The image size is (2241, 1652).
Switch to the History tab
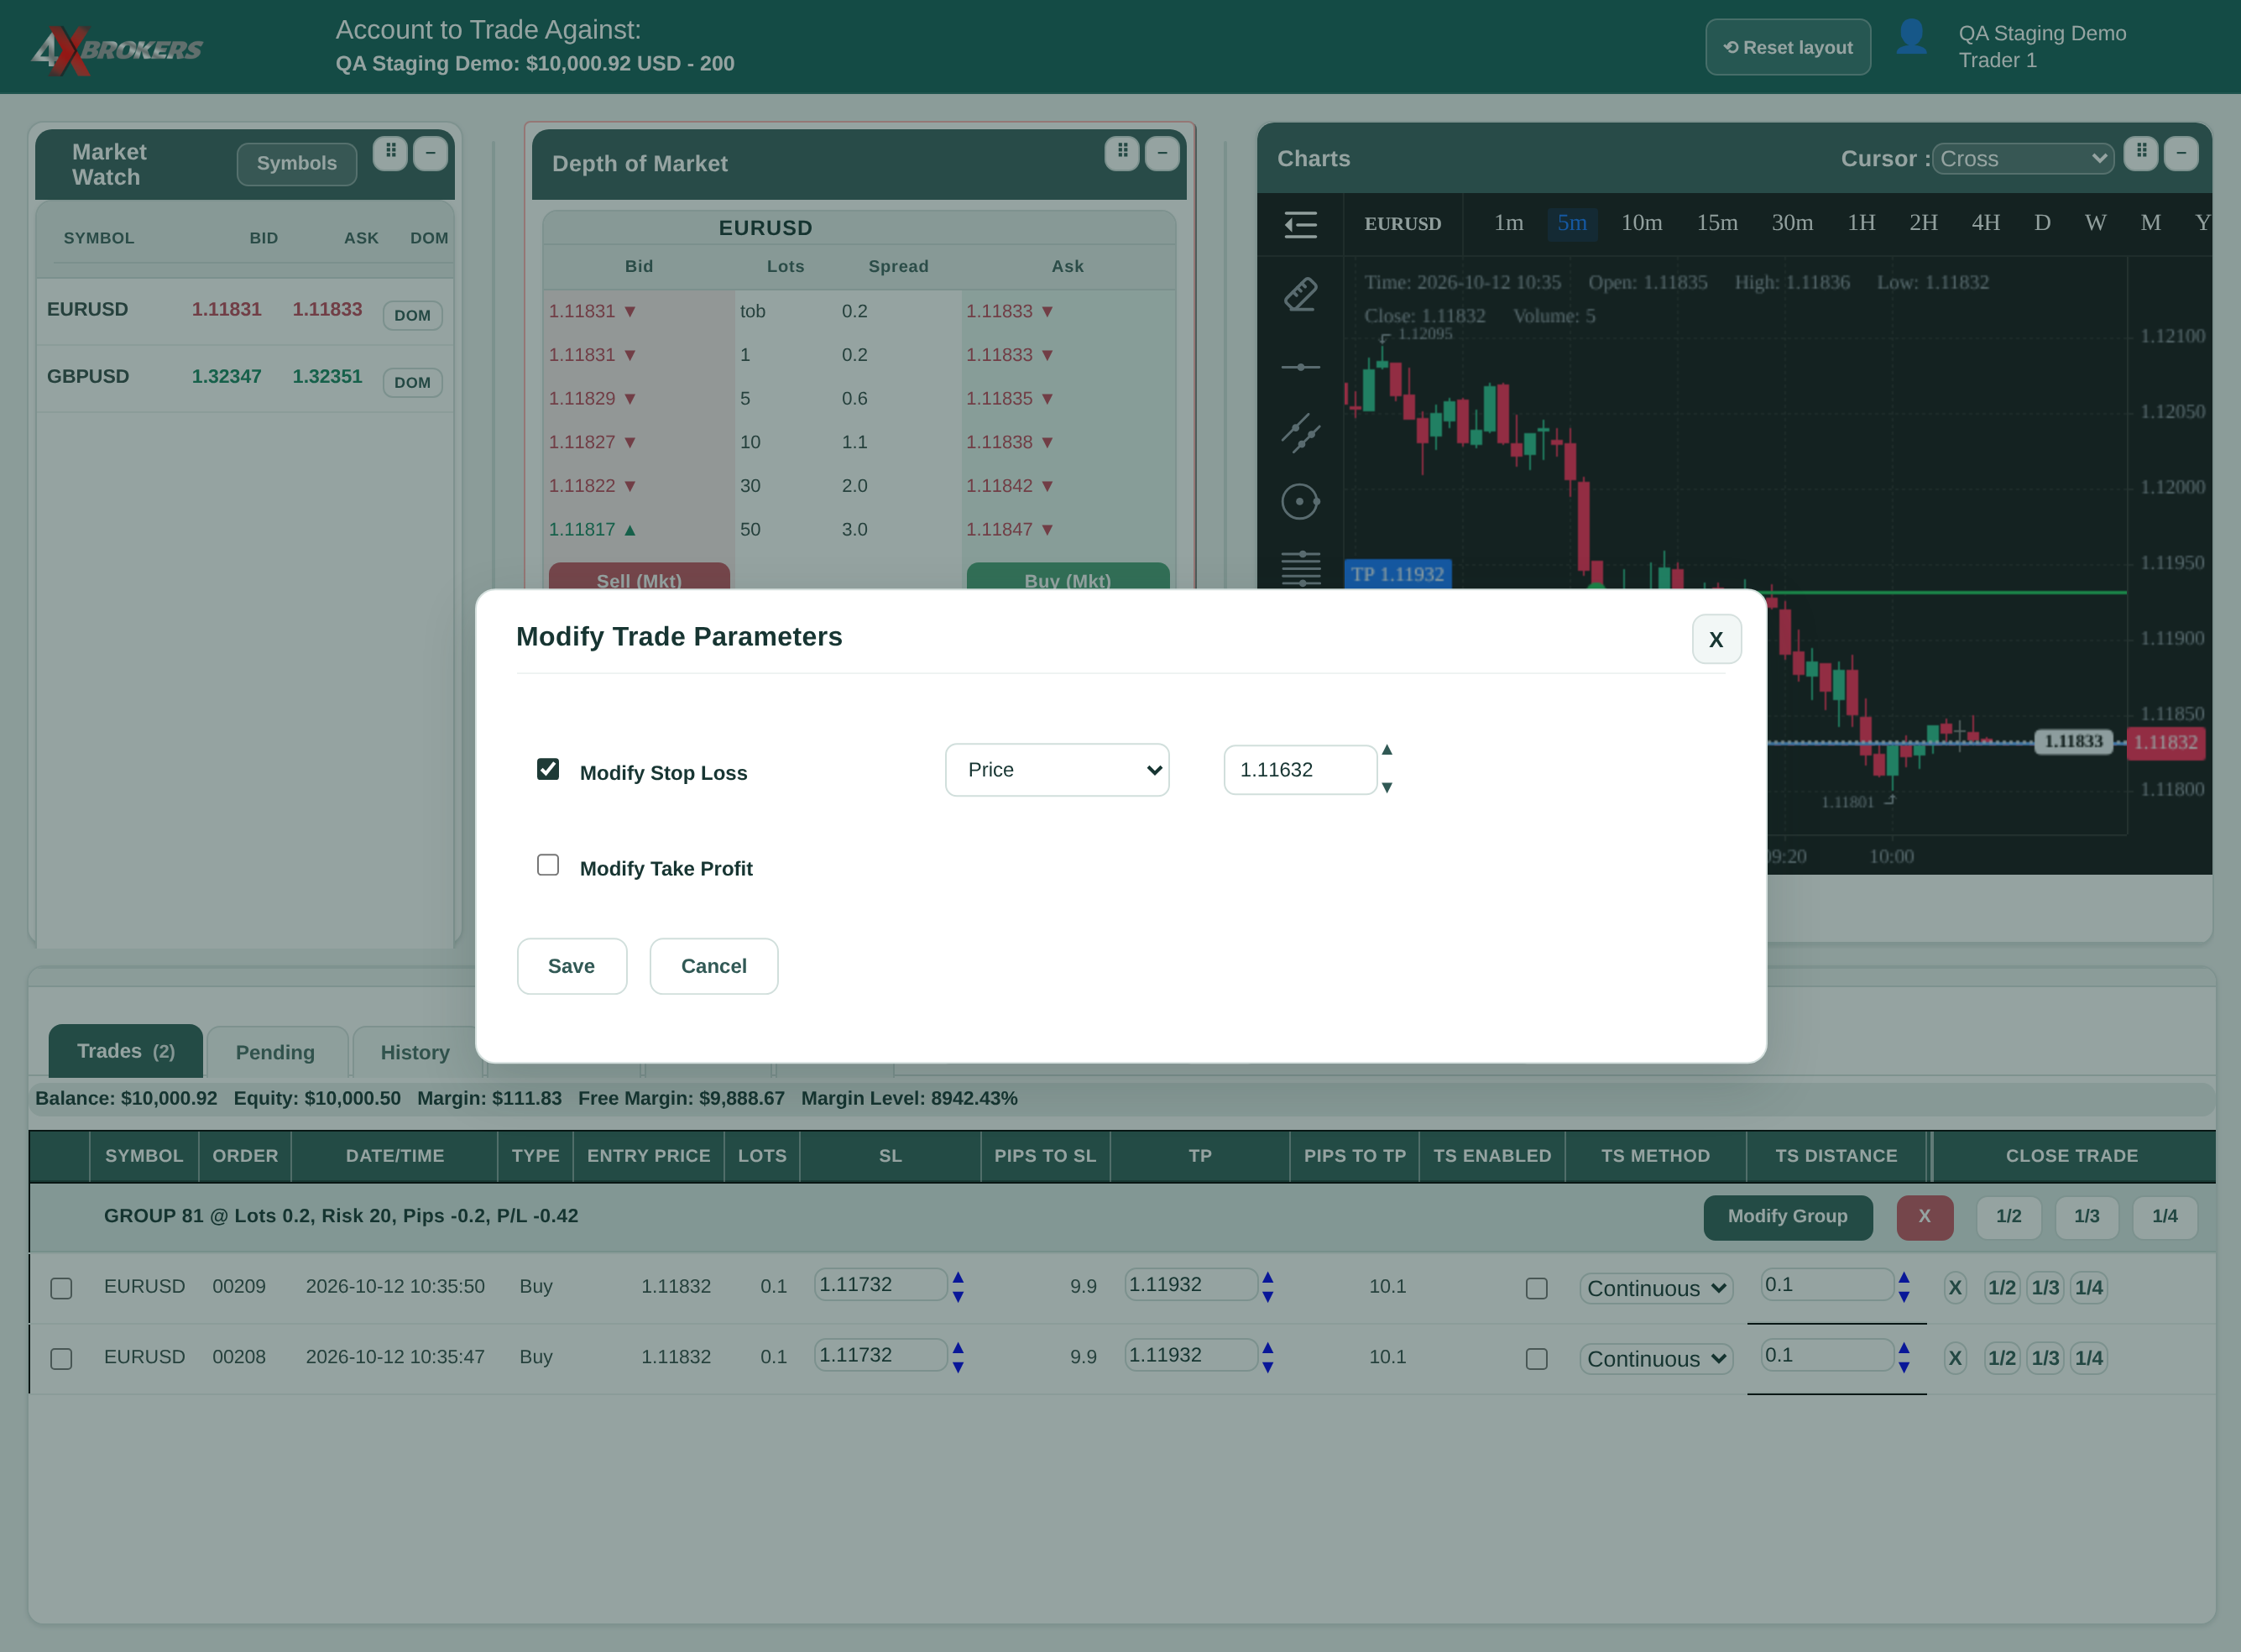click(415, 1052)
